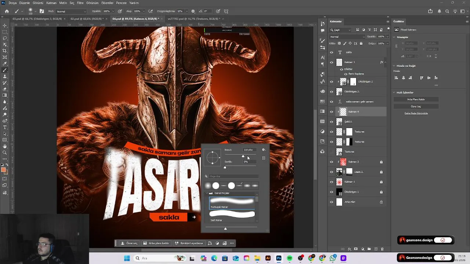
Task: Select the Crop tool
Action: (5, 51)
